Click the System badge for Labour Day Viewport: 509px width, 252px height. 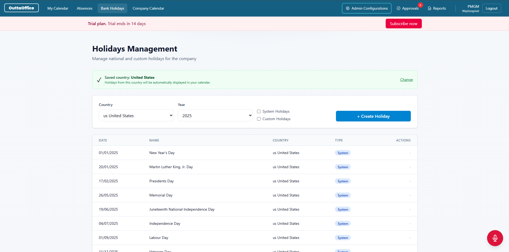343,238
